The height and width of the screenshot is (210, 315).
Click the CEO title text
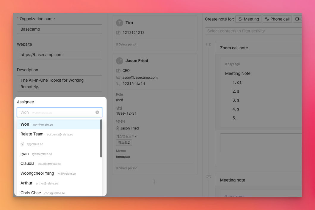[x=126, y=71]
